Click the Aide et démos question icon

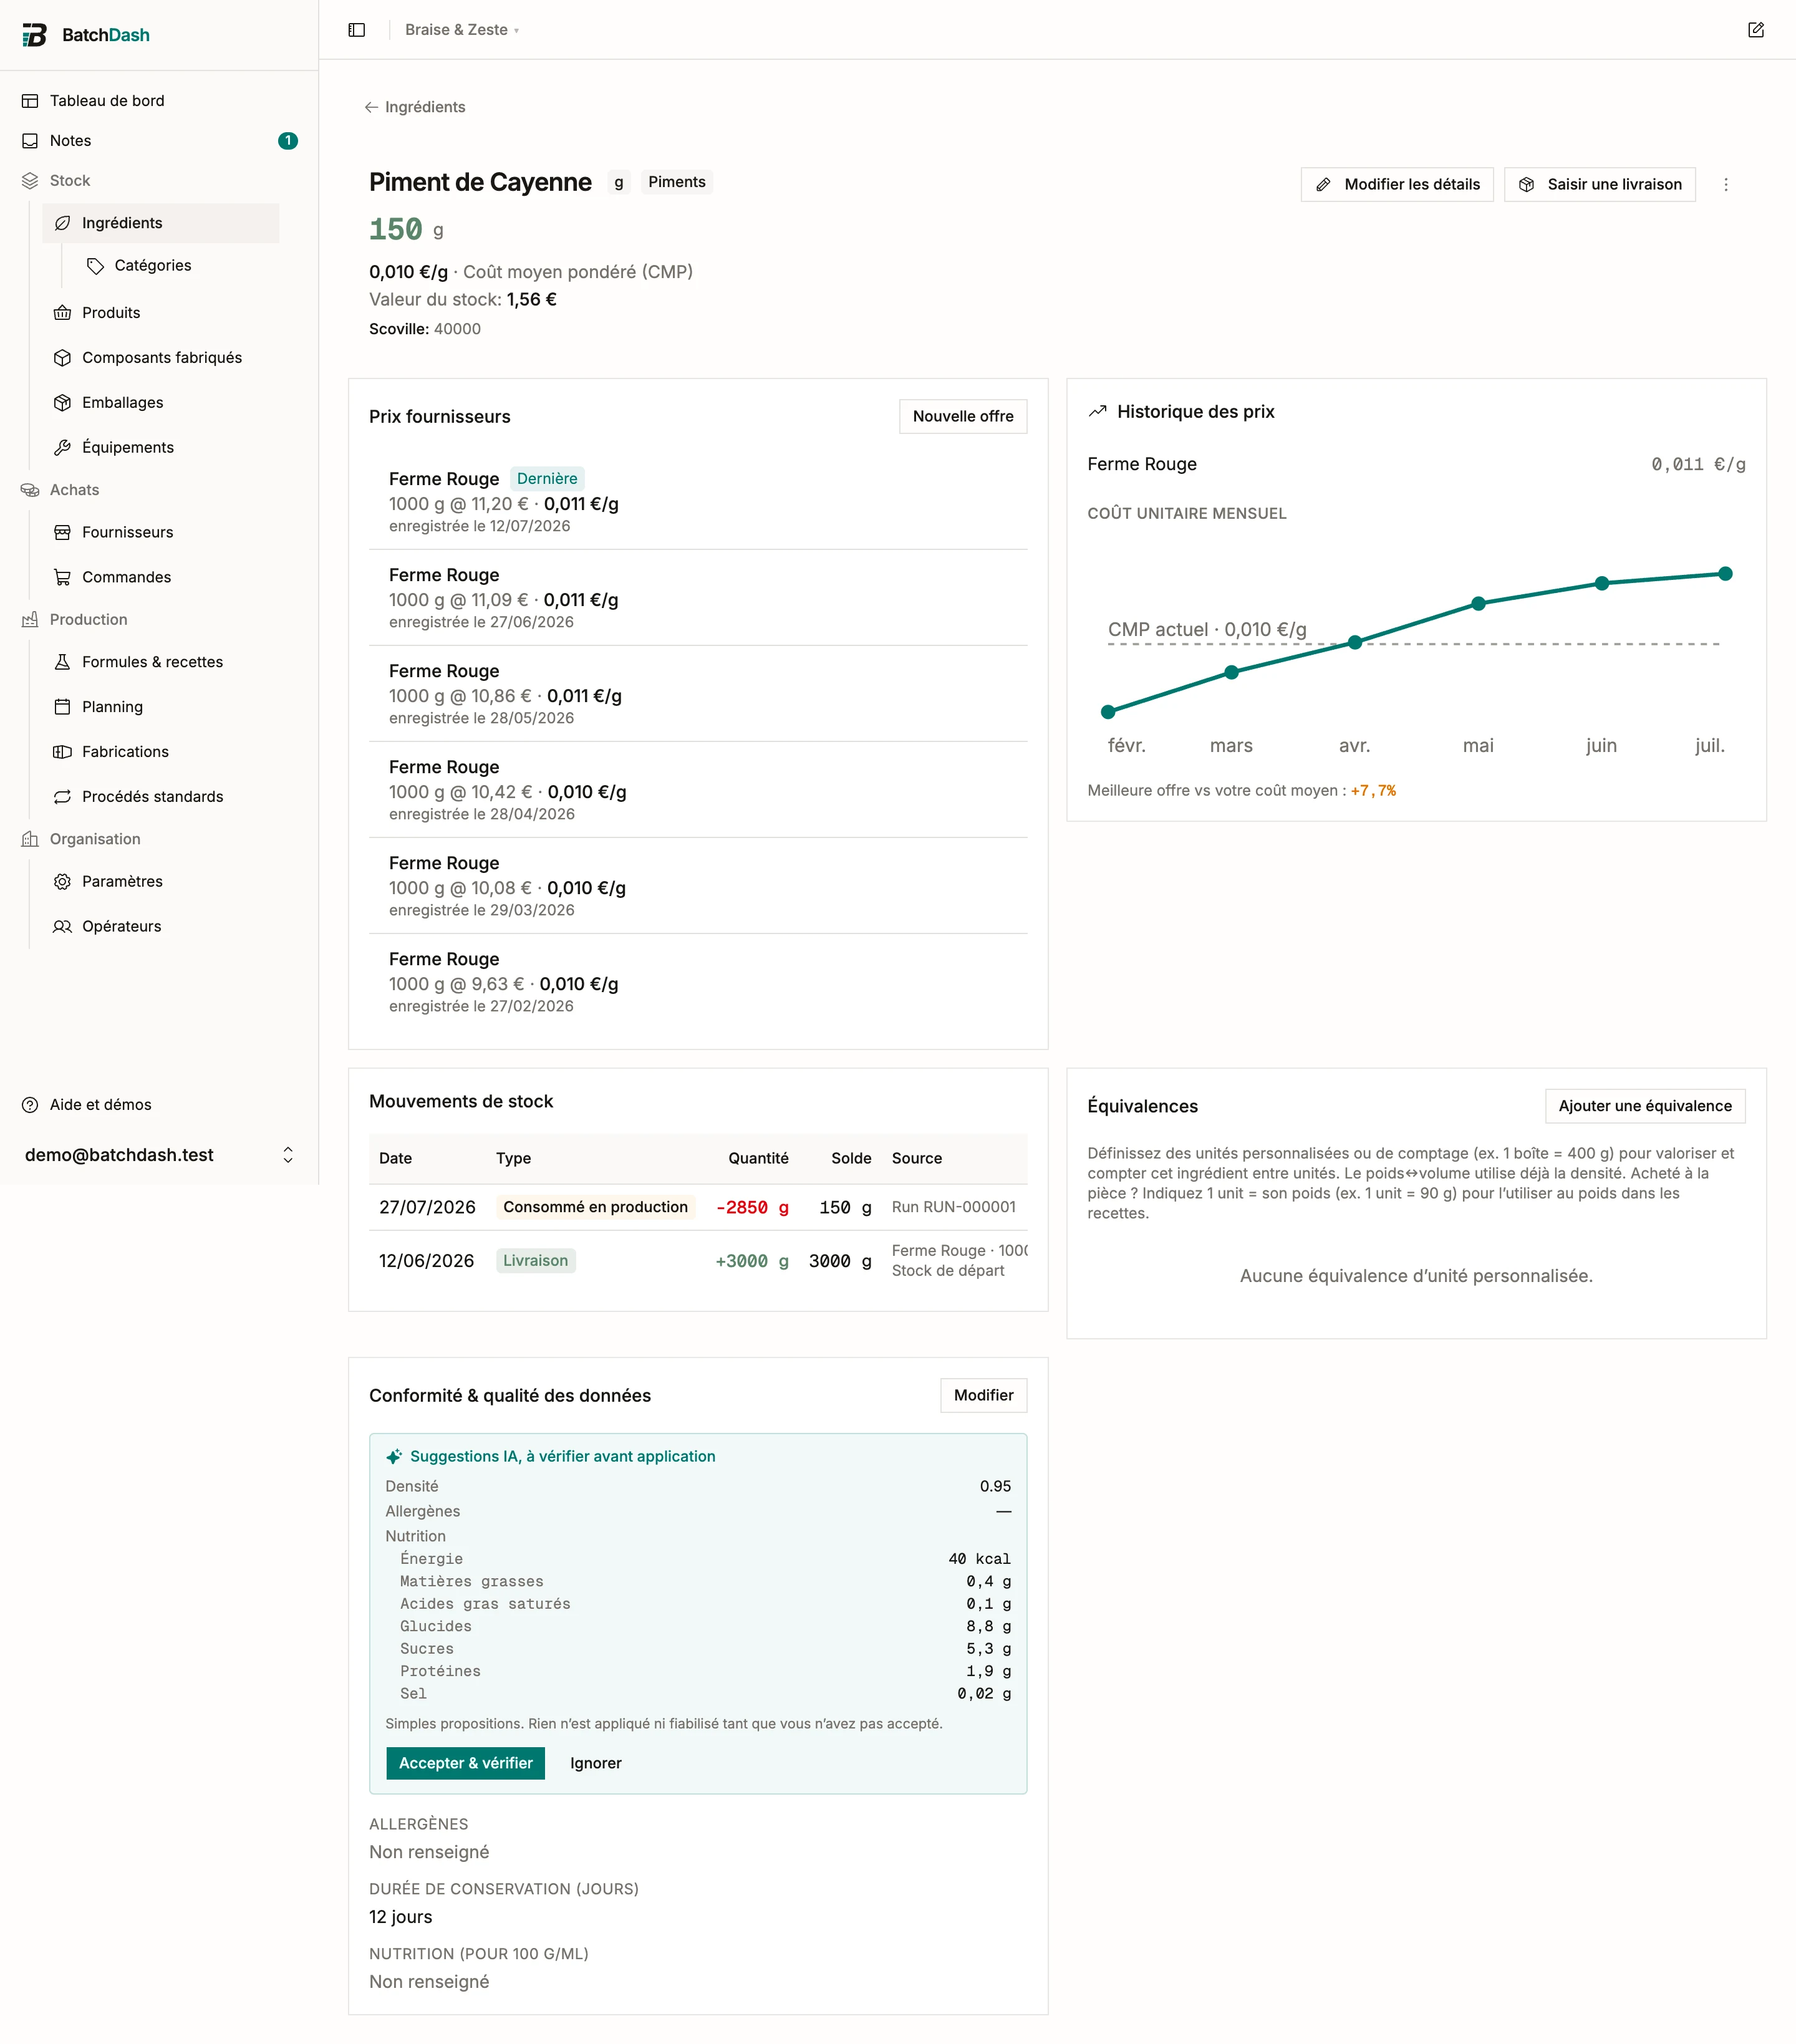30,1105
